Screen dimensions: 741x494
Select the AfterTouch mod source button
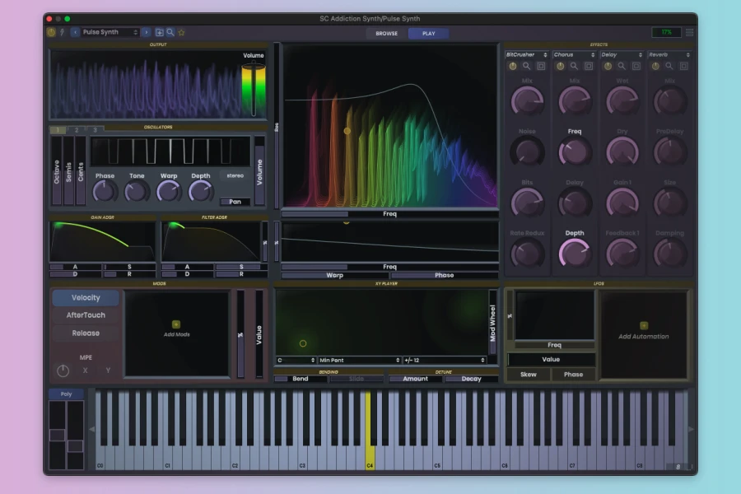pos(86,315)
